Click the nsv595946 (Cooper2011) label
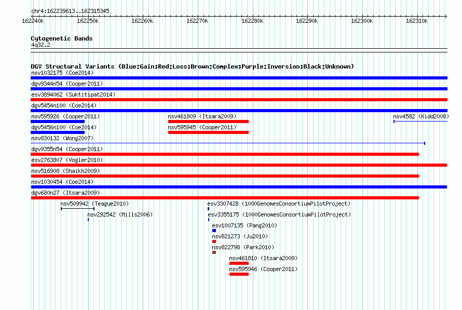The height and width of the screenshot is (310, 462). pyautogui.click(x=263, y=269)
